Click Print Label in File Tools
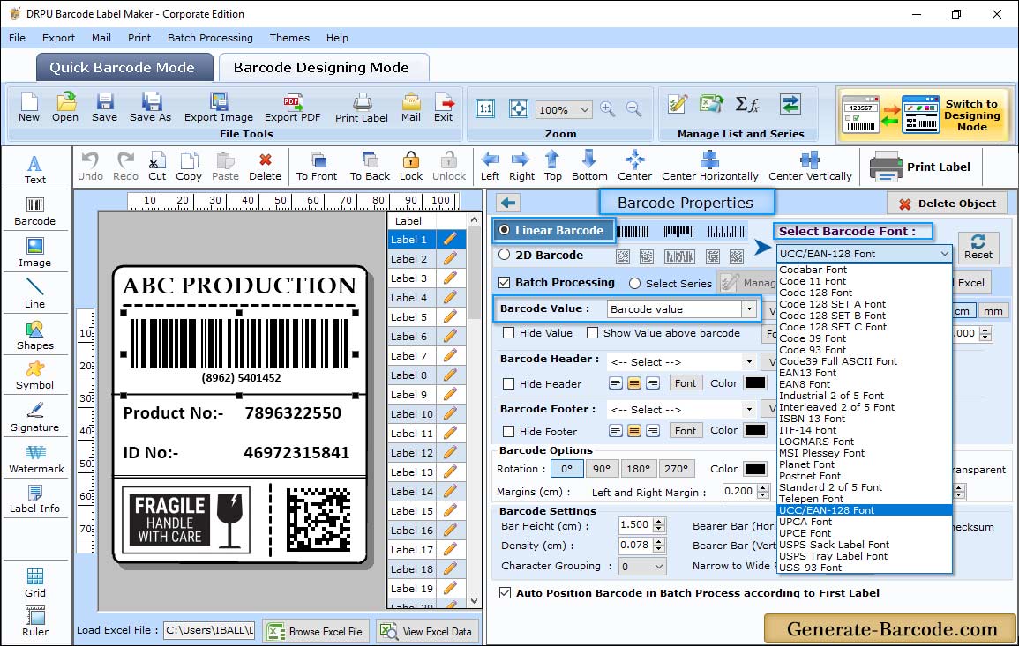Image resolution: width=1019 pixels, height=646 pixels. [x=362, y=108]
